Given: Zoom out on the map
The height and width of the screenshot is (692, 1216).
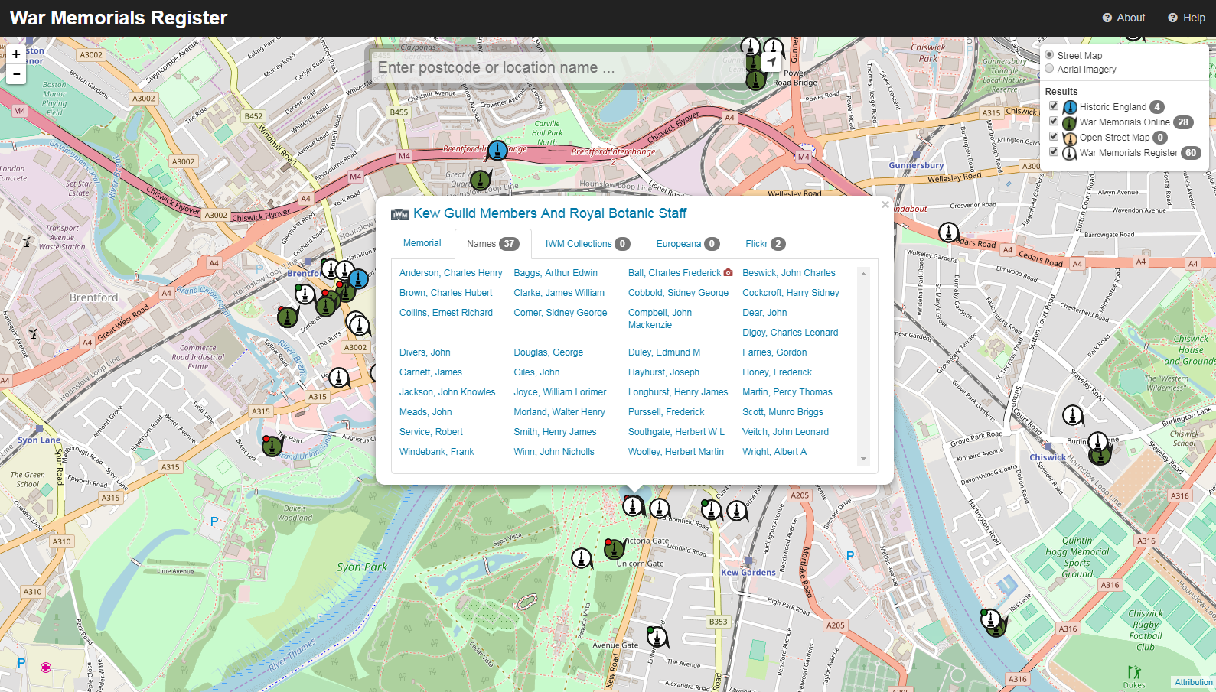Looking at the screenshot, I should pyautogui.click(x=16, y=74).
